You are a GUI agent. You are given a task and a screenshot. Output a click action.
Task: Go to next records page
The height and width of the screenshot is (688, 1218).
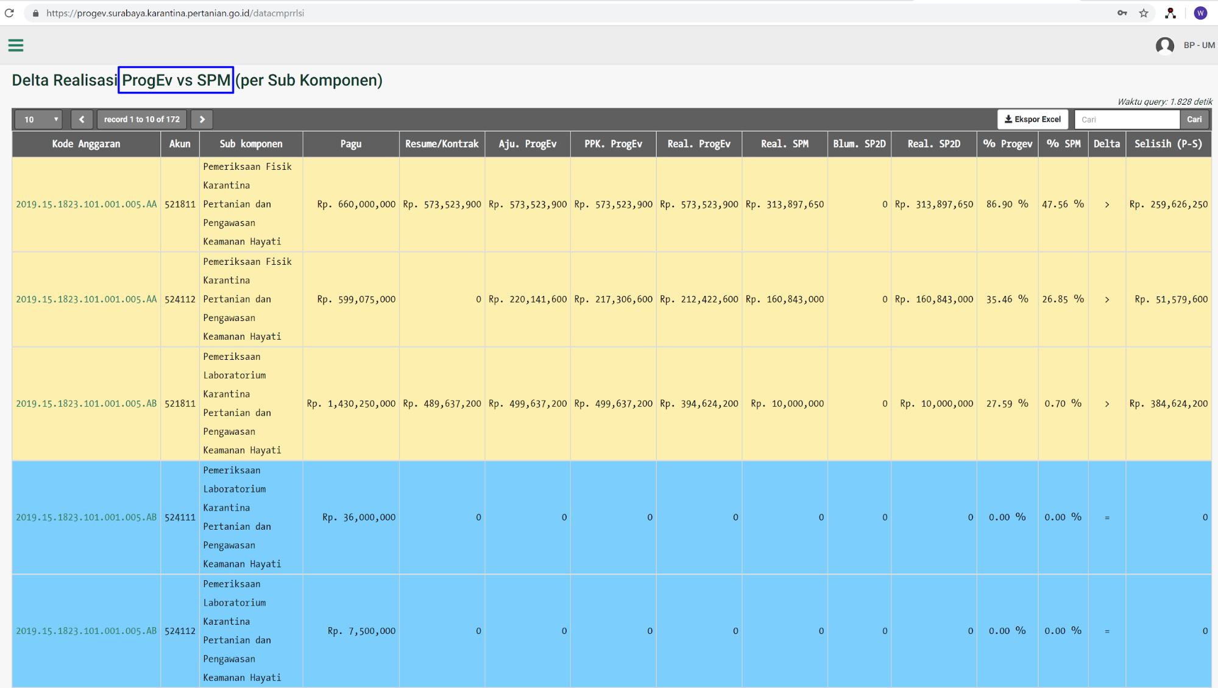click(202, 119)
